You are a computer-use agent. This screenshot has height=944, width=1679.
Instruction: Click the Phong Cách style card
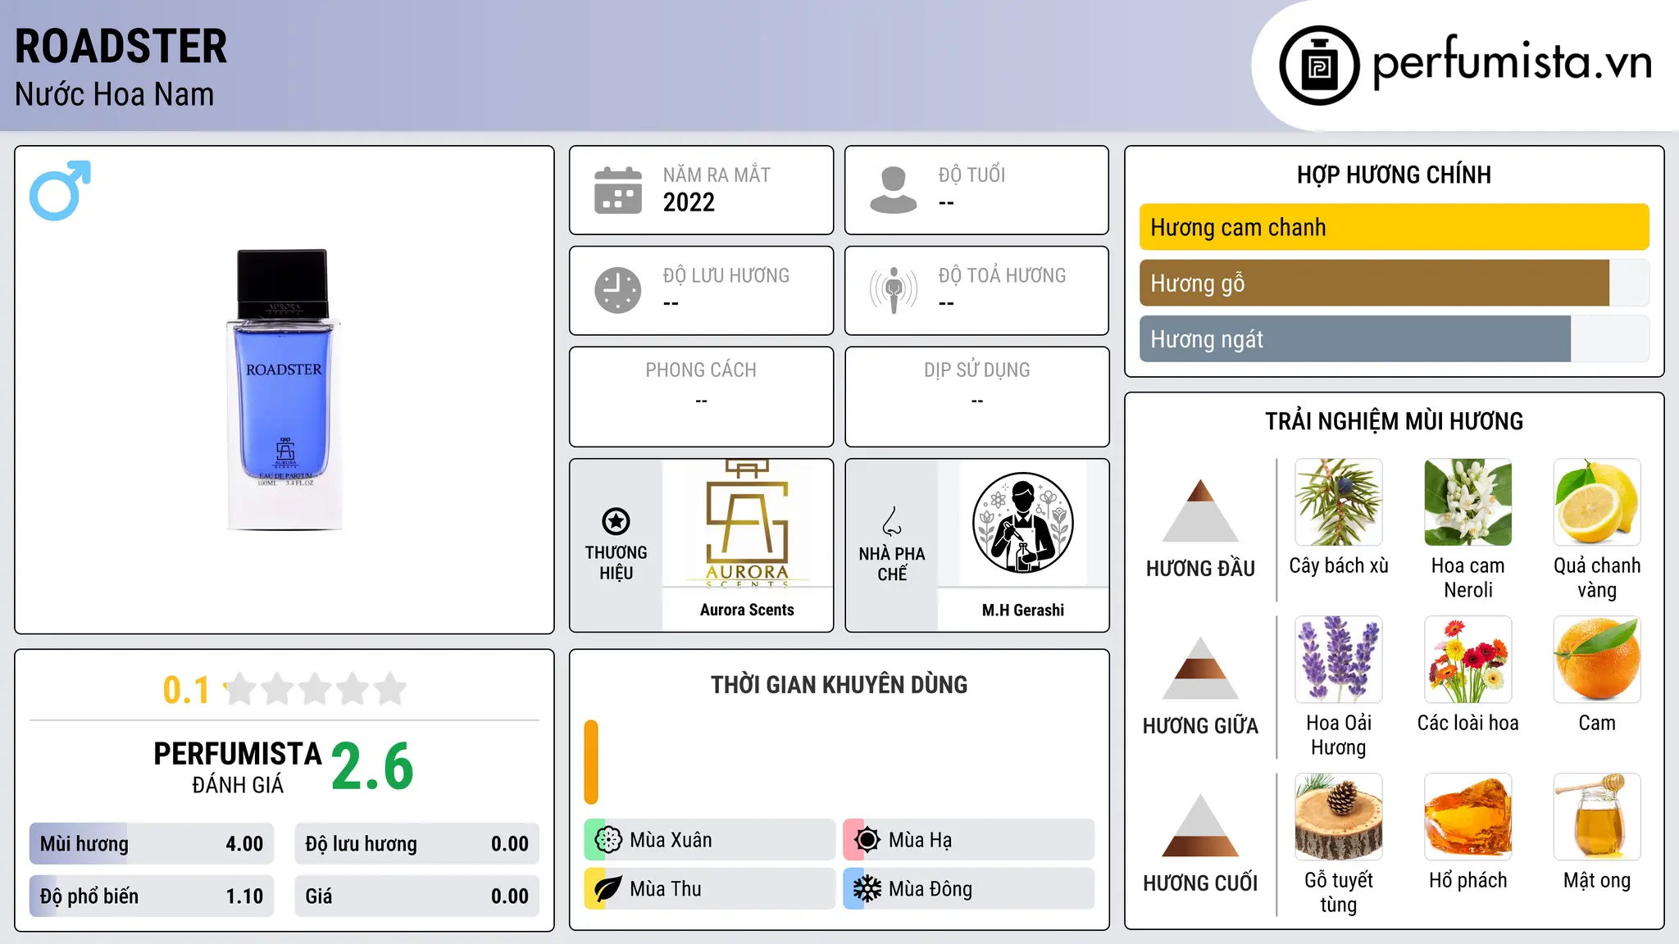coord(701,397)
